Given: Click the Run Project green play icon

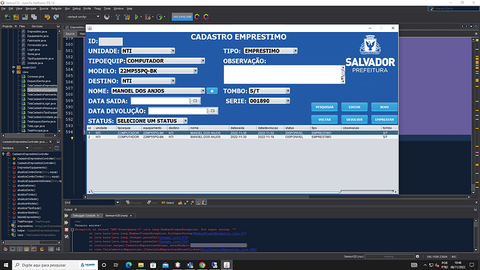Looking at the screenshot, I should click(136, 17).
